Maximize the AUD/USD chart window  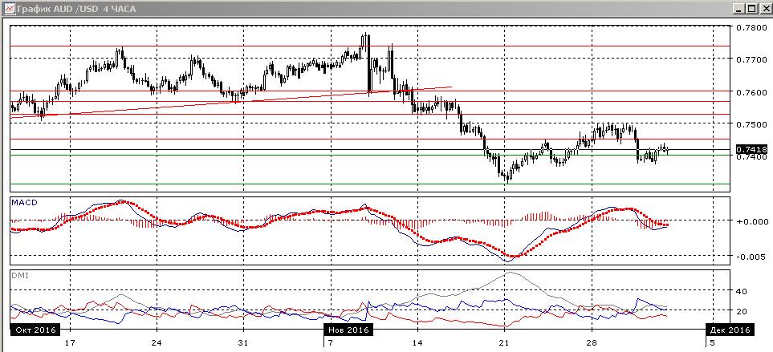pyautogui.click(x=751, y=8)
